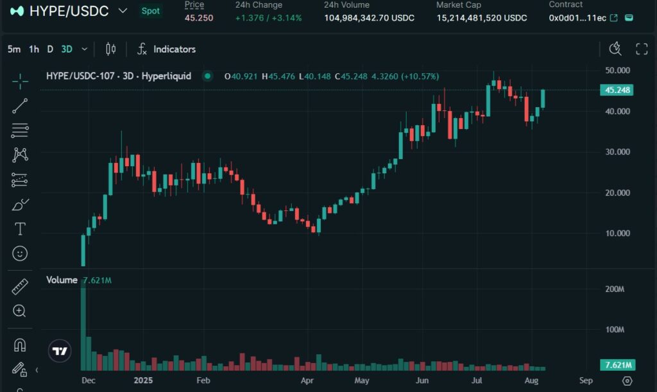
Task: Expand the HYPE/USDC pair selector
Action: point(123,11)
